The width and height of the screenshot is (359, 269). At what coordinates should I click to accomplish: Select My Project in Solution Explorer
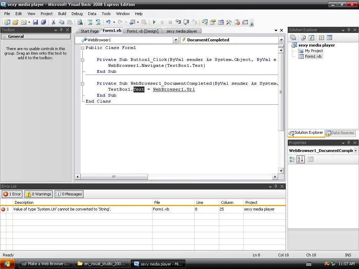314,51
